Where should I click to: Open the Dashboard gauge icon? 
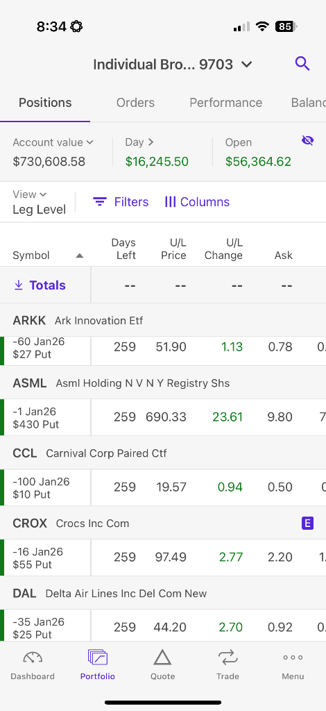tap(33, 658)
